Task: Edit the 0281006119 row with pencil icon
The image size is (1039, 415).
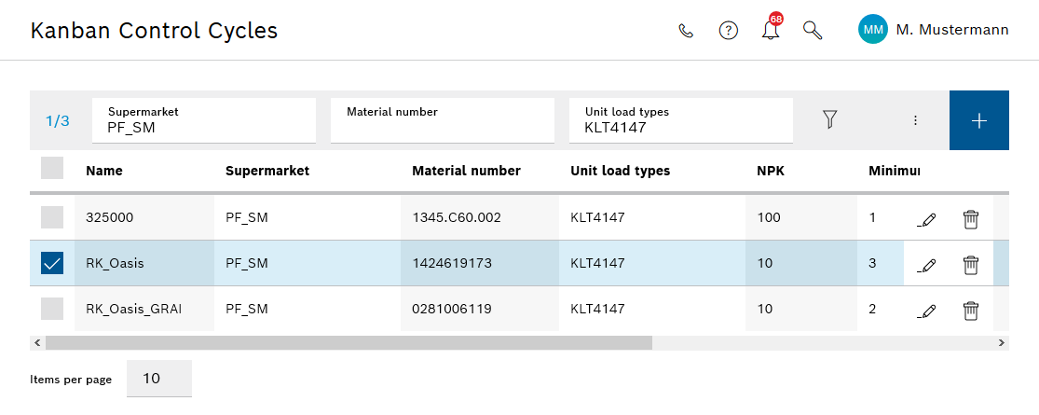Action: coord(927,310)
